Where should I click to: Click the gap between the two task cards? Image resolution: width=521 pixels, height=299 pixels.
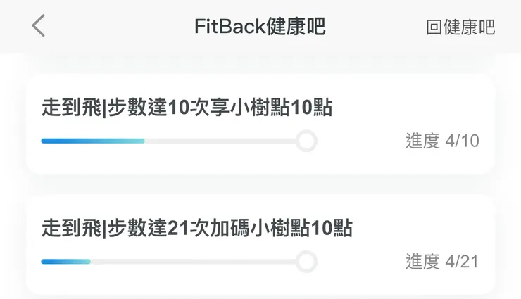pyautogui.click(x=260, y=185)
